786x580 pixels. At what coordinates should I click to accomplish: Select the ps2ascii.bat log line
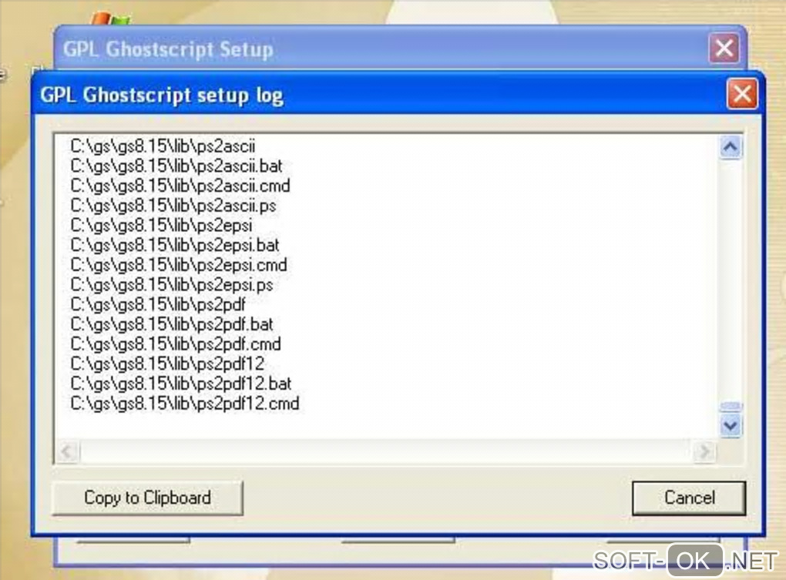176,166
